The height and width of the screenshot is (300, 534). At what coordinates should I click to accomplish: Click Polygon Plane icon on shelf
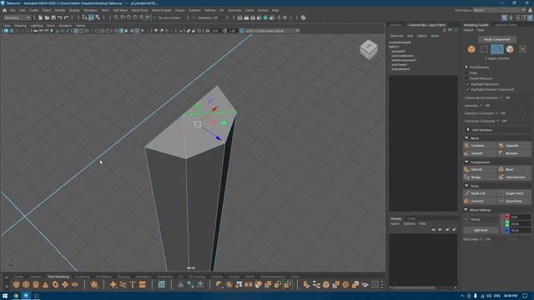coord(65,284)
